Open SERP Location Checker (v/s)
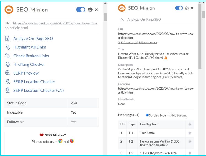The image size is (206, 156). click(38, 90)
